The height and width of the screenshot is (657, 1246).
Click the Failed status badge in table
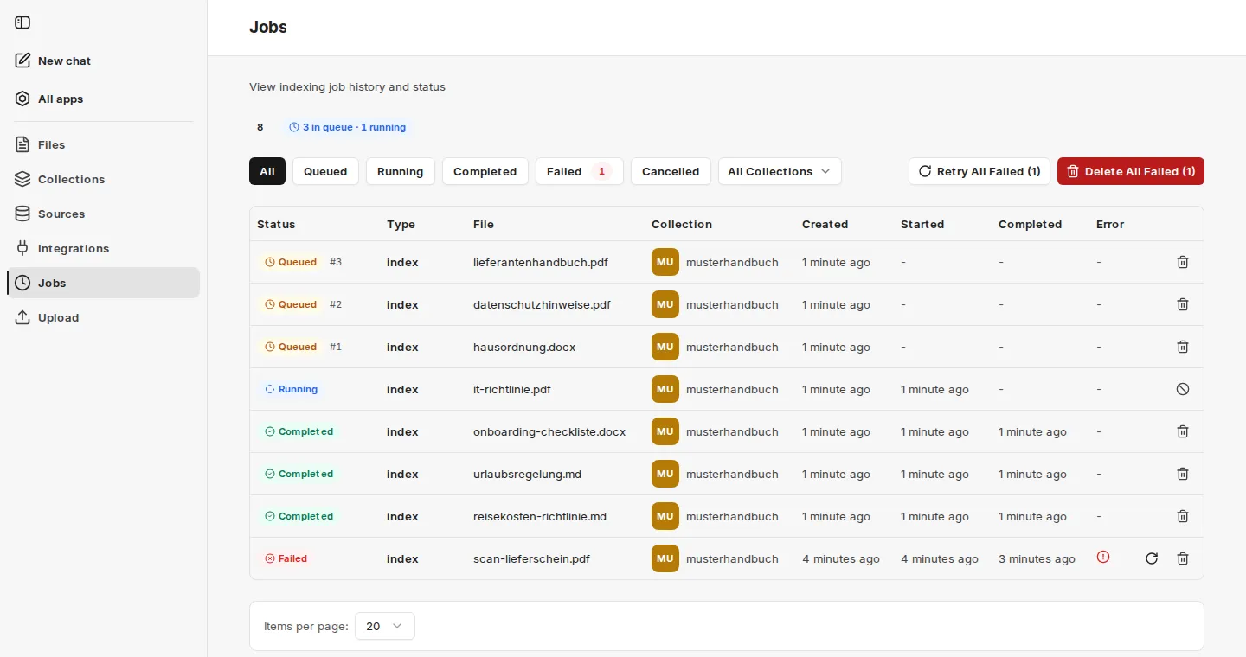286,558
